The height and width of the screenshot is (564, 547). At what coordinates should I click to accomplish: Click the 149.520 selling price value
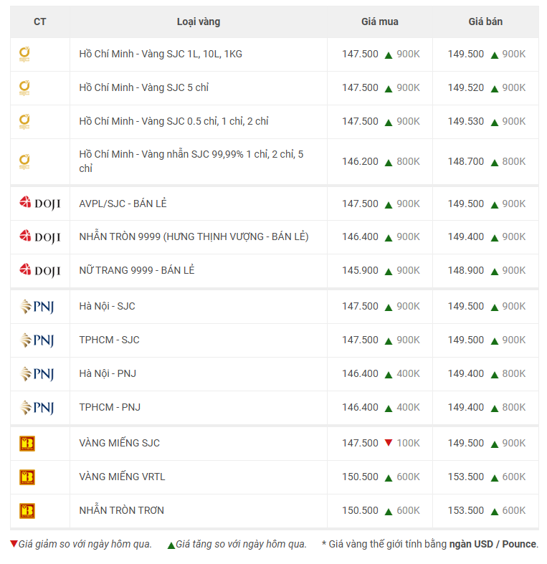(x=466, y=87)
